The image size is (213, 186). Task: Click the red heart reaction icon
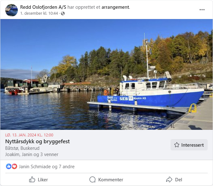[x=14, y=166]
